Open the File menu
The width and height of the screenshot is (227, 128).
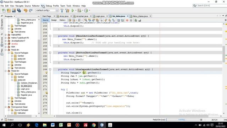(x=2, y=6)
